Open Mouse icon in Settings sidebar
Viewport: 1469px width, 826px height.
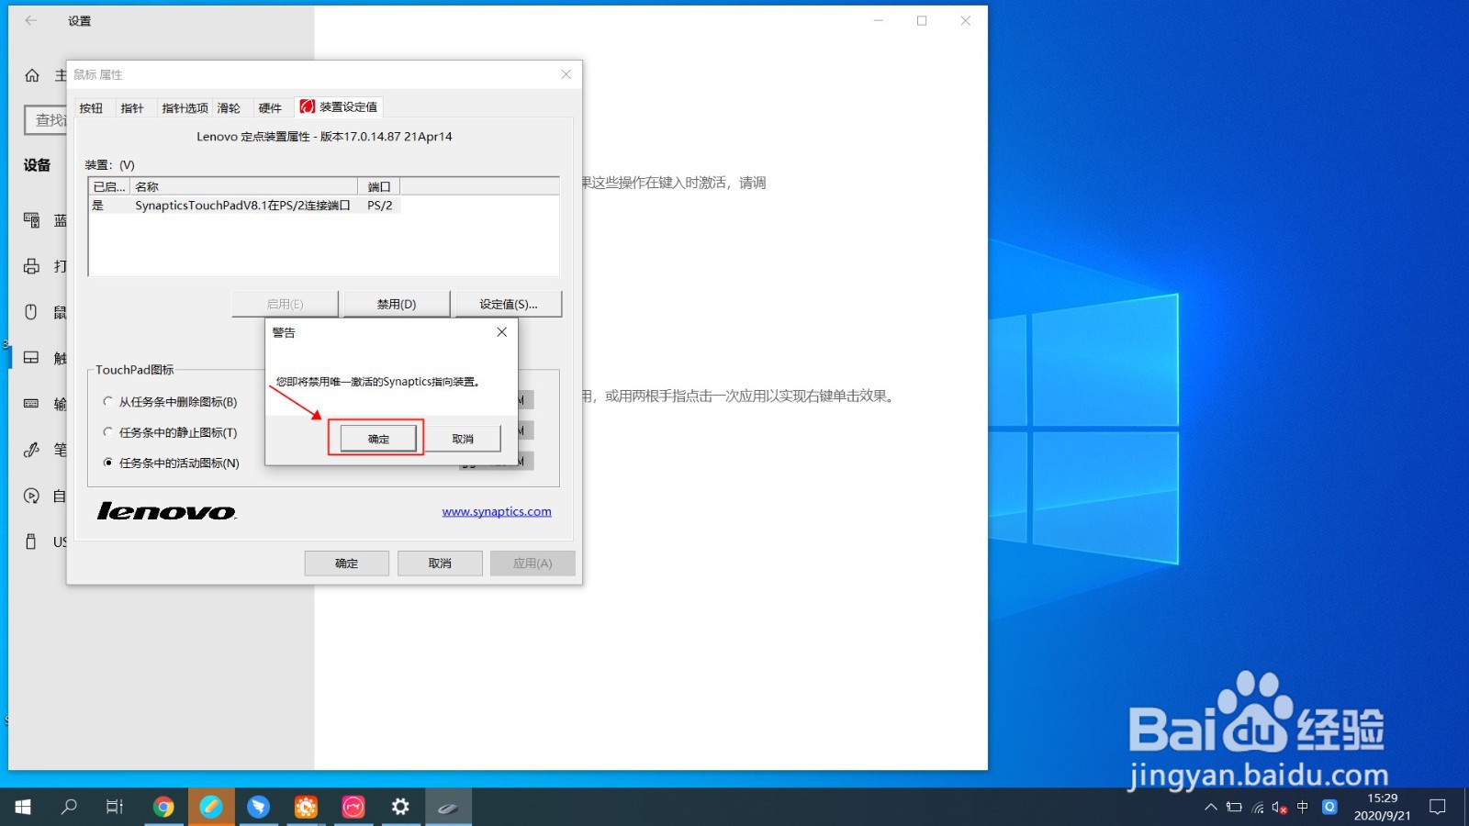click(x=31, y=312)
